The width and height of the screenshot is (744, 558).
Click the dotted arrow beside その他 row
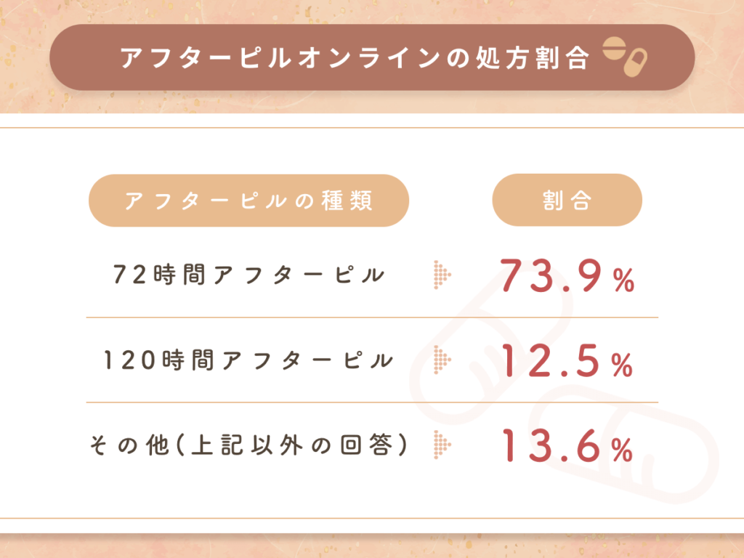(x=442, y=445)
